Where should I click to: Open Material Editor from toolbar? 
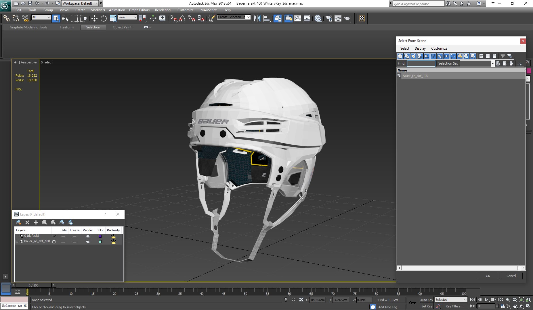[x=318, y=18]
